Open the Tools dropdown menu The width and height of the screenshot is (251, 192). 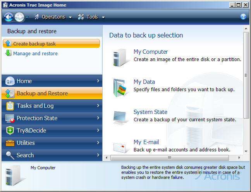tap(91, 17)
